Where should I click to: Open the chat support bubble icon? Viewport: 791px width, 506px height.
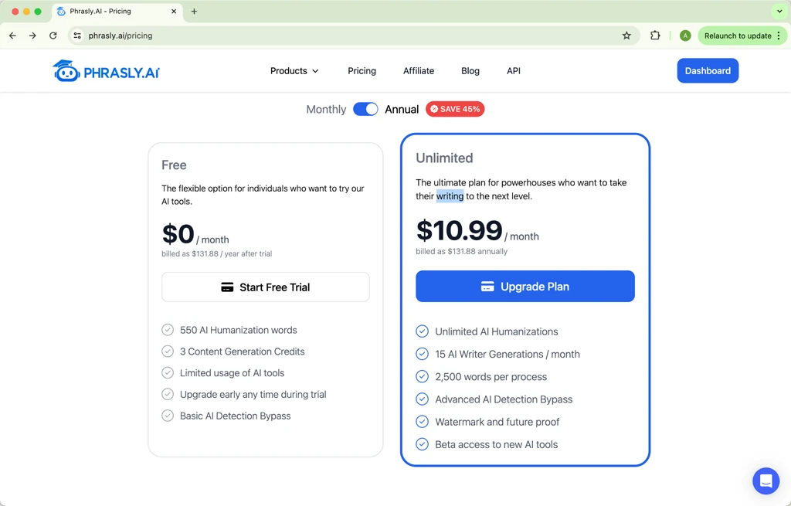point(766,481)
